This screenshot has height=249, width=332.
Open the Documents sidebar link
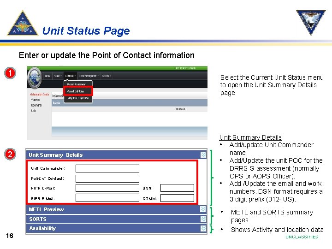tap(36, 105)
